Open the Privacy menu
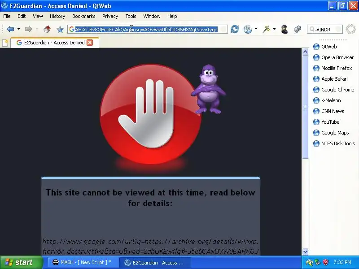Viewport: 359px width, 269px height. click(110, 16)
